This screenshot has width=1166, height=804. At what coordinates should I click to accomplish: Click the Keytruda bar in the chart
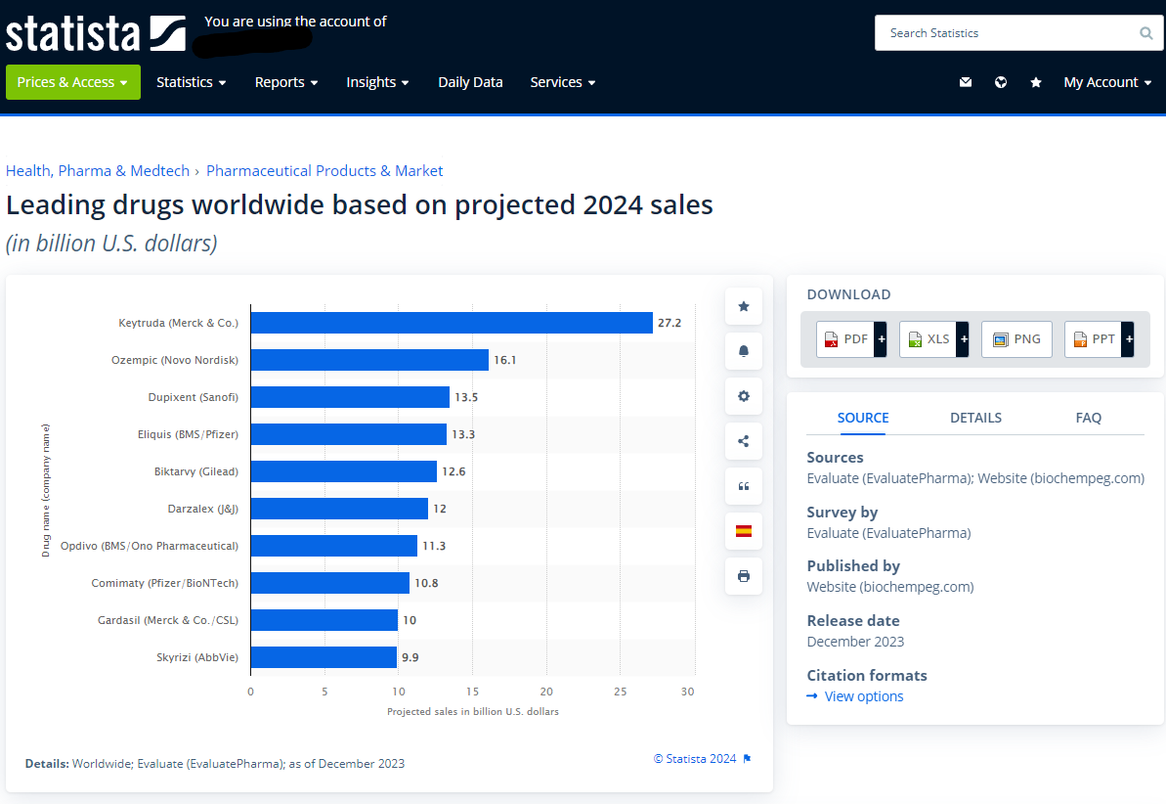[x=452, y=323]
